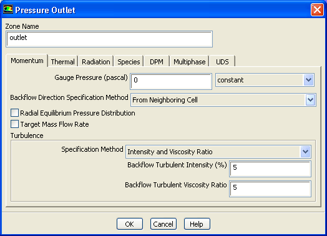The height and width of the screenshot is (236, 327).
Task: Switch to the DPM tab
Action: coord(157,62)
